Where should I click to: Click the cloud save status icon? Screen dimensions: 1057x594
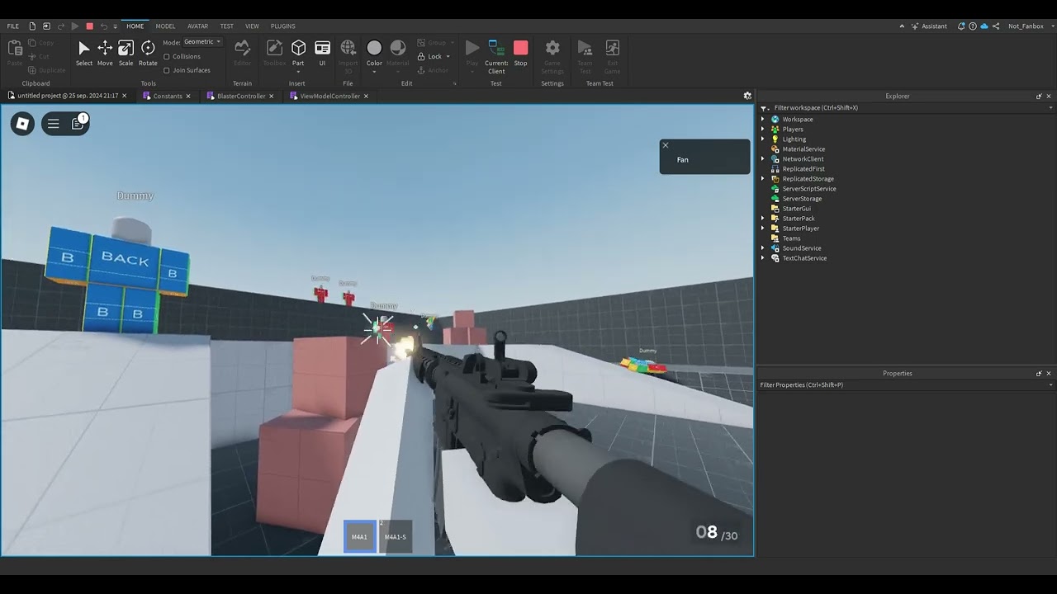coord(984,26)
